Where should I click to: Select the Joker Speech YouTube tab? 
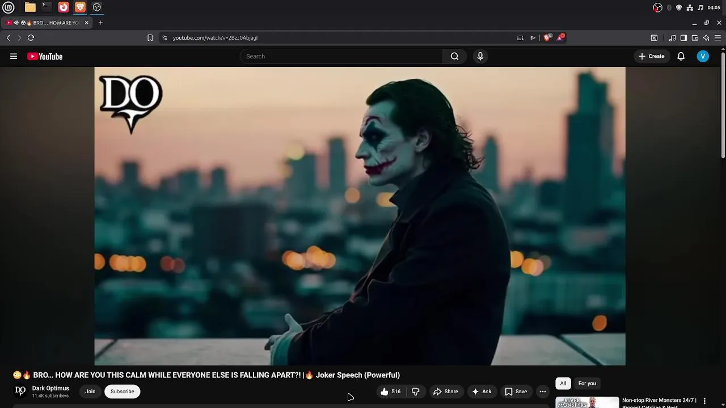[x=48, y=23]
